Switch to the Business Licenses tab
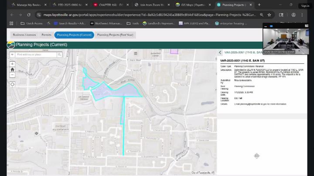The image size is (314, 176). coord(24,35)
